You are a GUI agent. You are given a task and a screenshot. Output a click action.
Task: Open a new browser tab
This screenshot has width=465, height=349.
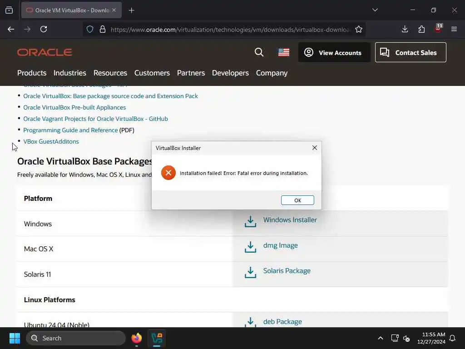131,10
